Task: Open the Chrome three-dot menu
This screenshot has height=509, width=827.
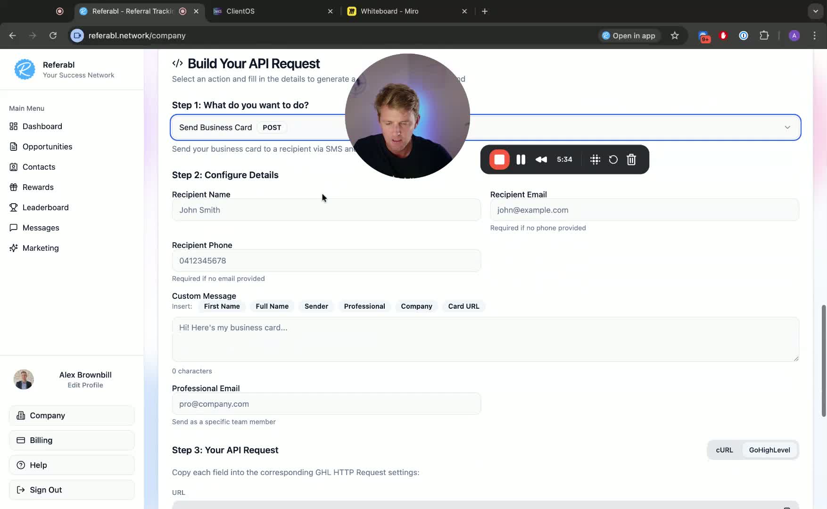Action: coord(814,35)
